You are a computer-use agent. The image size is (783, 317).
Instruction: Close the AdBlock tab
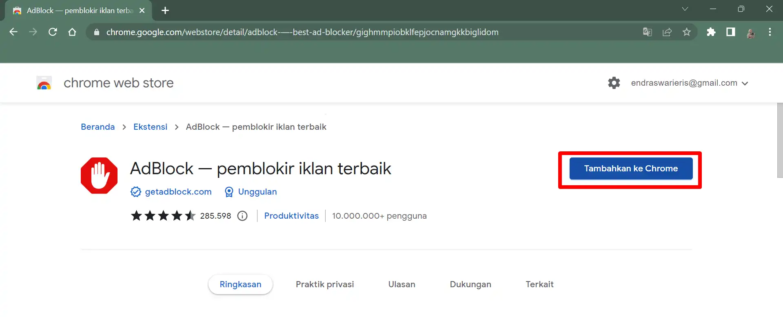click(142, 11)
